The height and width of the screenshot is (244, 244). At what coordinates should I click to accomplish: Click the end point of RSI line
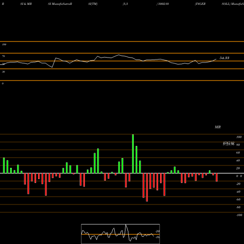[216, 59]
